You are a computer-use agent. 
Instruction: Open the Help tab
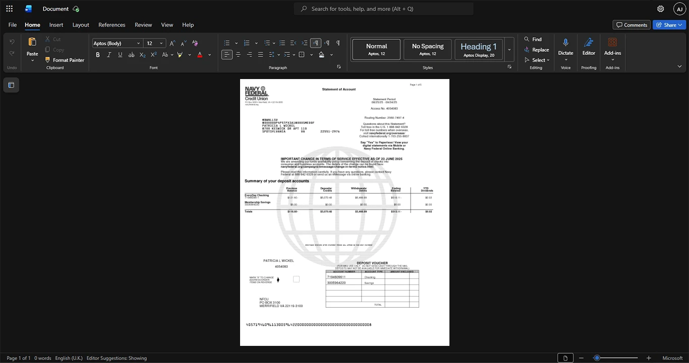188,25
